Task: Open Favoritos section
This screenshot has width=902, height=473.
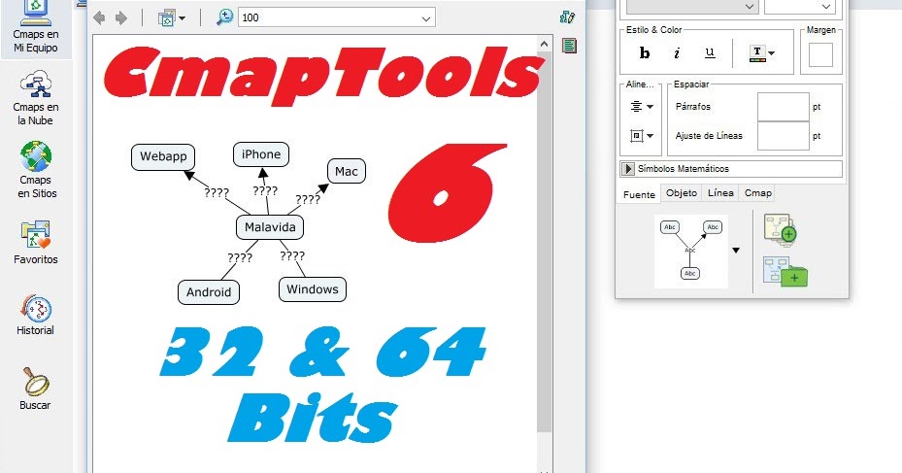Action: 36,242
